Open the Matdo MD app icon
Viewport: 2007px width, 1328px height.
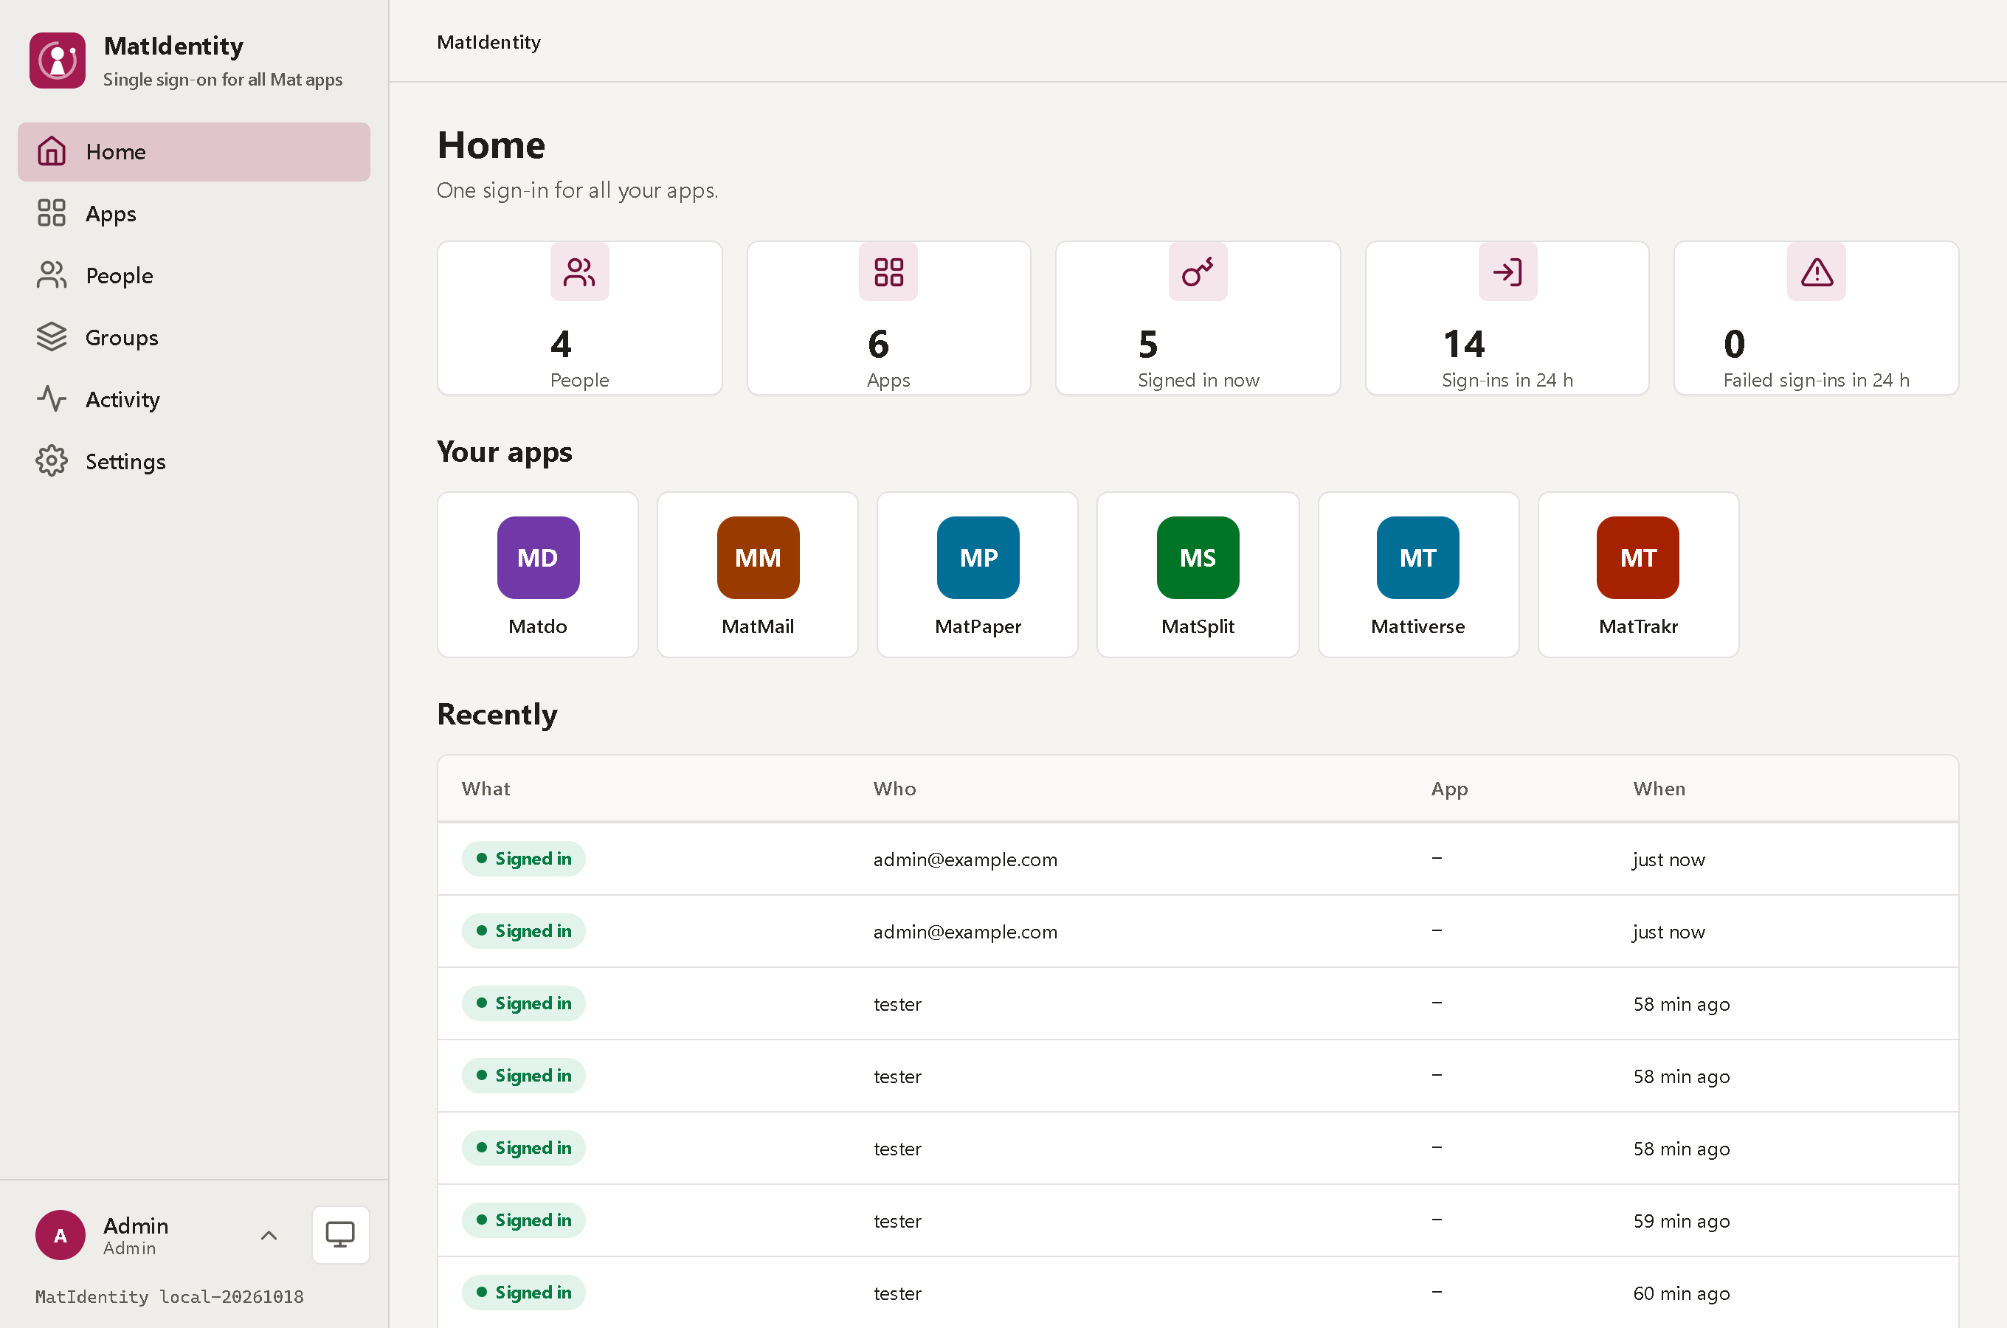tap(538, 557)
